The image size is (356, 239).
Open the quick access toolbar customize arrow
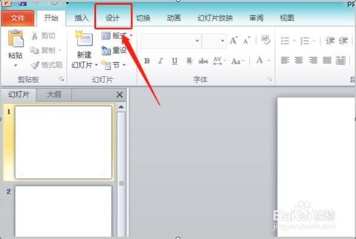68,3
